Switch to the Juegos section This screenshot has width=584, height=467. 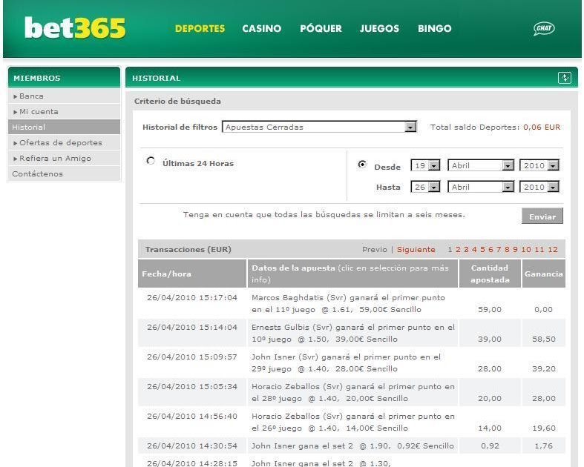click(x=379, y=28)
